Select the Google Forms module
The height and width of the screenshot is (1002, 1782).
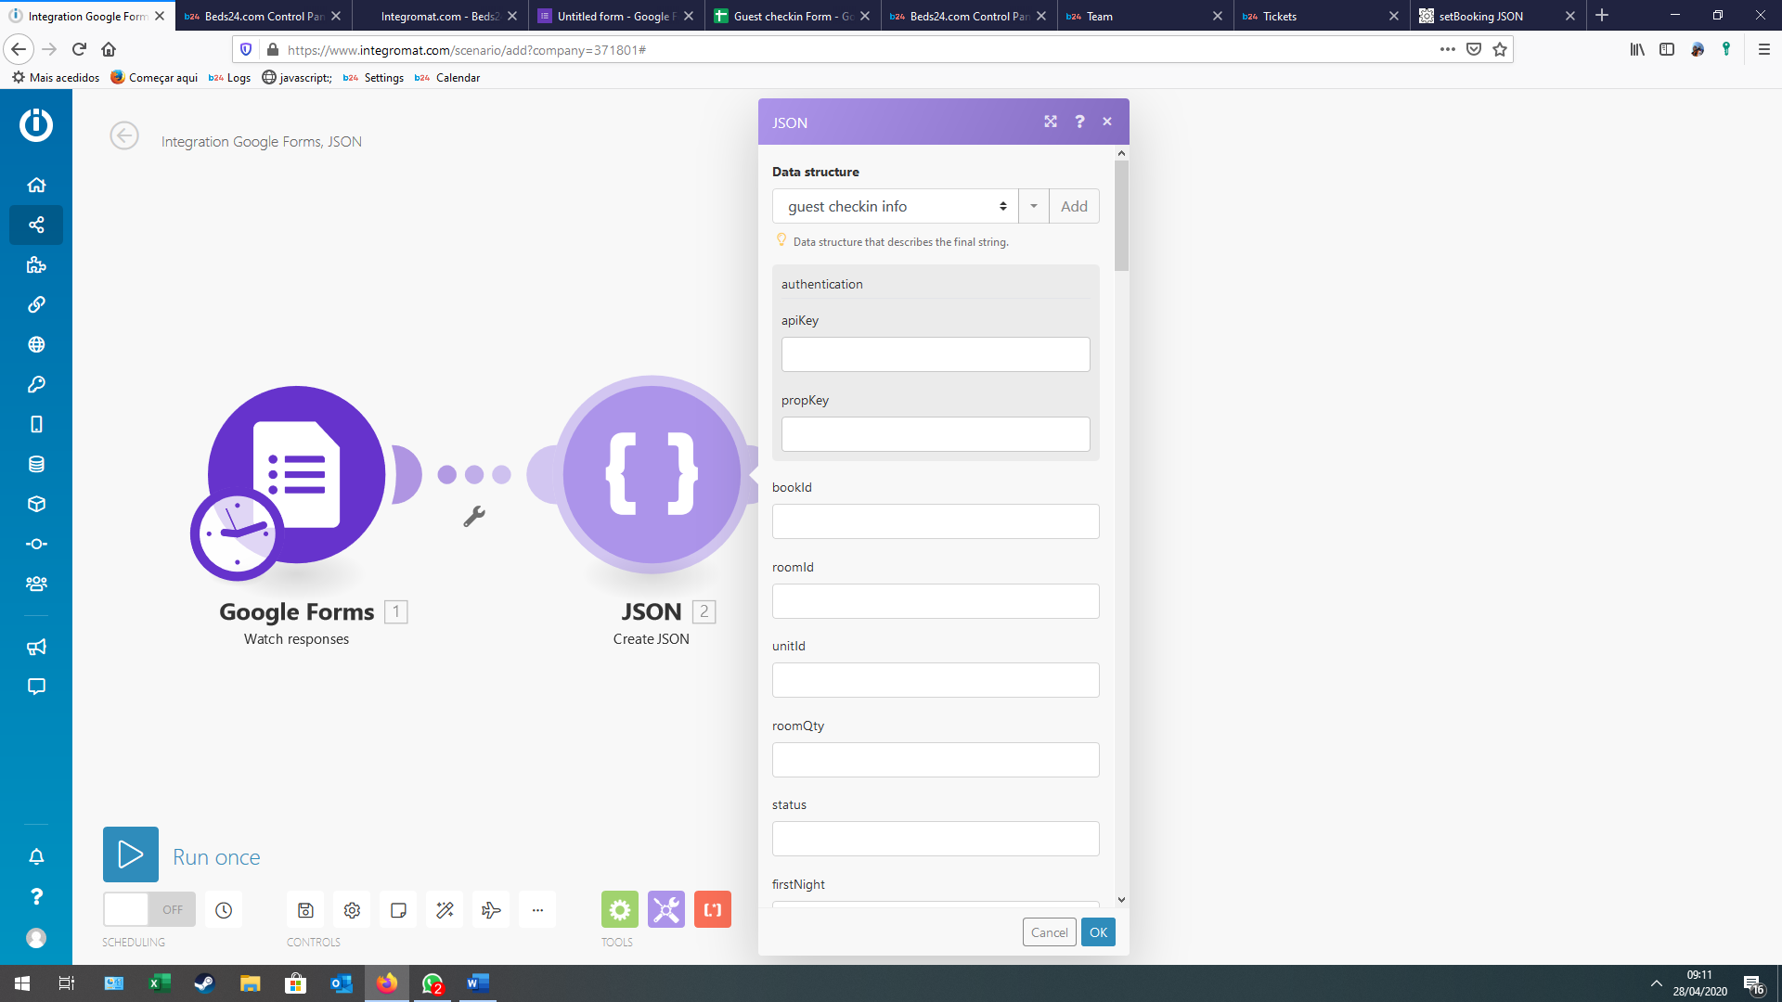295,476
